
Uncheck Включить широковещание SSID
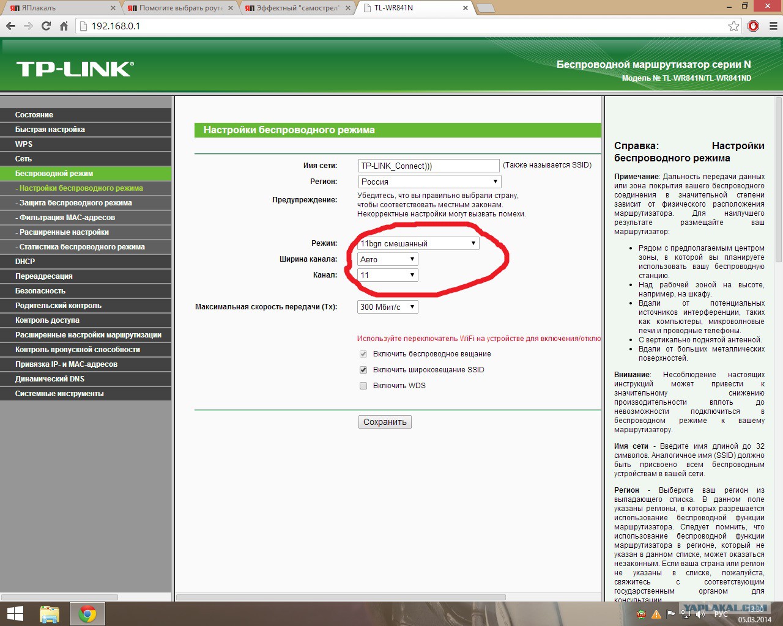tap(363, 370)
